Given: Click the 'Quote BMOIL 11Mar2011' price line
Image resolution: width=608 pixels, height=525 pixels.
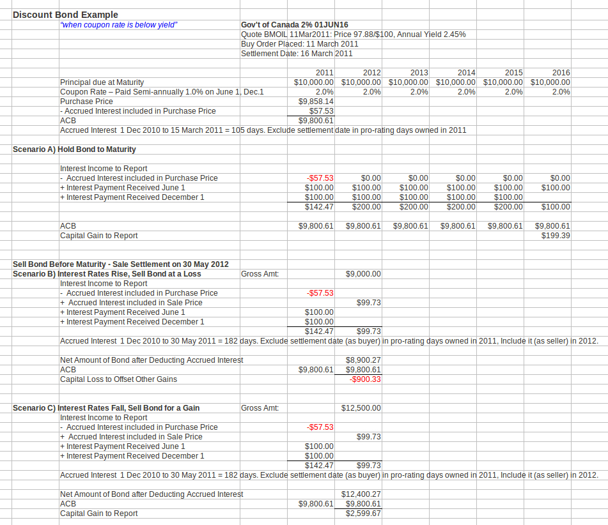Looking at the screenshot, I should (x=354, y=34).
